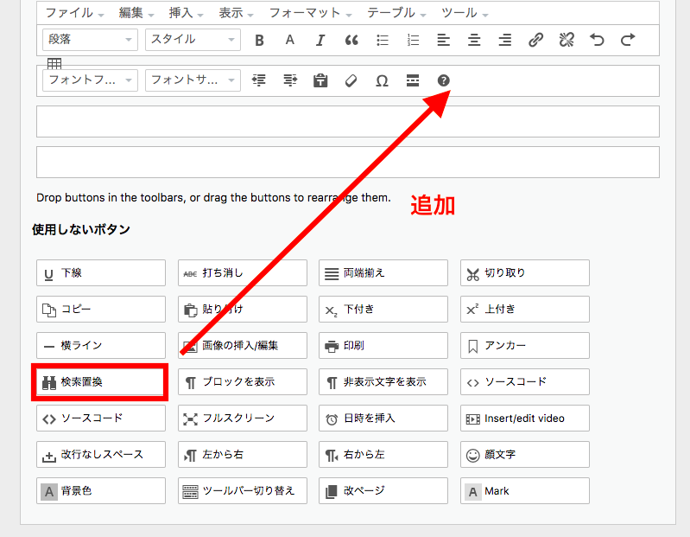Select the コピー button

(101, 310)
